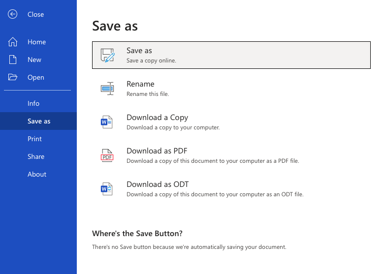Click the PDF file description text
Viewport: 385px width, 274px height.
tap(213, 161)
